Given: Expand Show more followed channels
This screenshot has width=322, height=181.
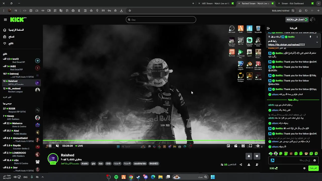Looking at the screenshot, I should pos(7,97).
